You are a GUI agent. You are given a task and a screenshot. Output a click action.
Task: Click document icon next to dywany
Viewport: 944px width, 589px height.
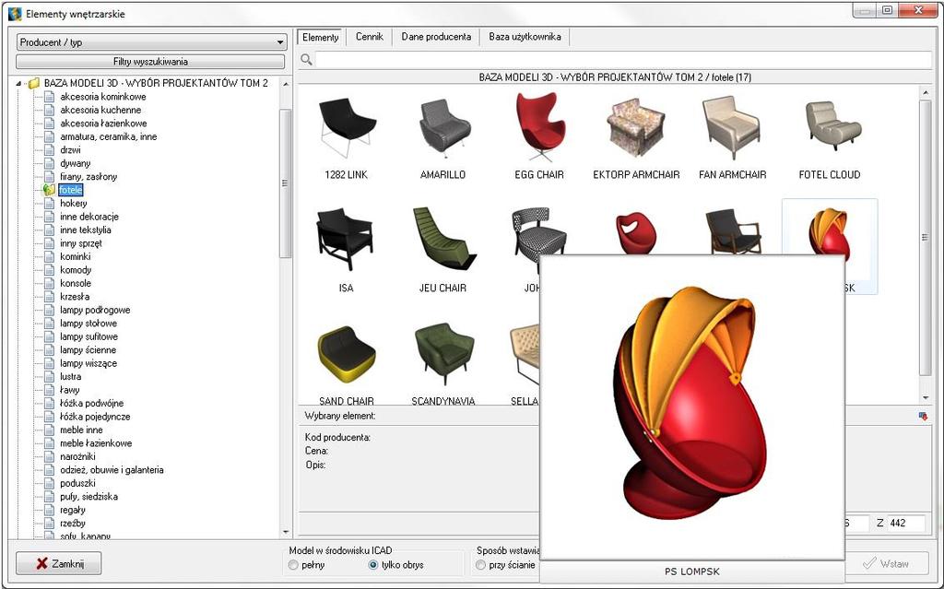[x=50, y=163]
